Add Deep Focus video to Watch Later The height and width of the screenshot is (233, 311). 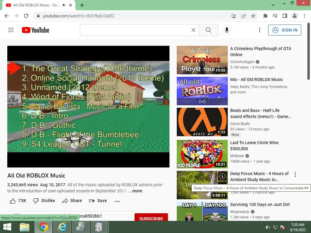pyautogui.click(x=222, y=176)
